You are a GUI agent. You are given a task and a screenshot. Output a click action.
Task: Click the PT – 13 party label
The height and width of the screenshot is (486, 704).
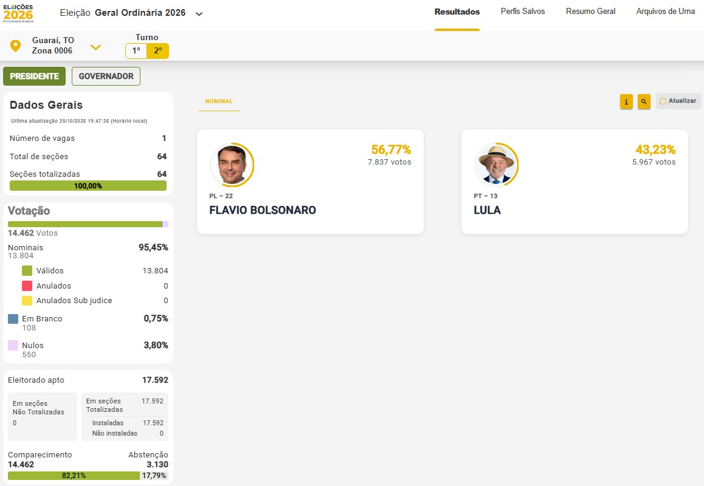pos(485,196)
